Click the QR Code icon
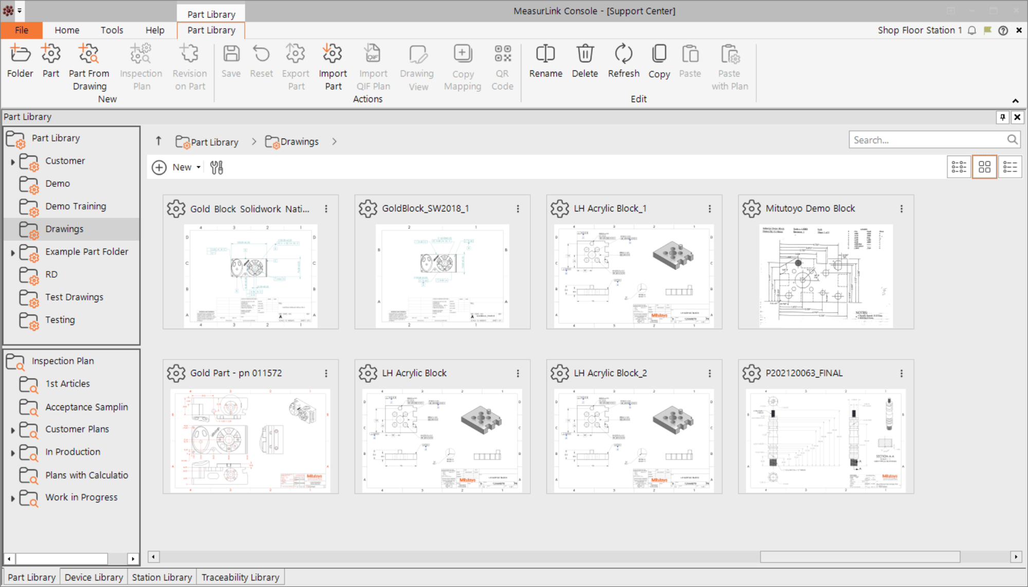 click(x=502, y=67)
